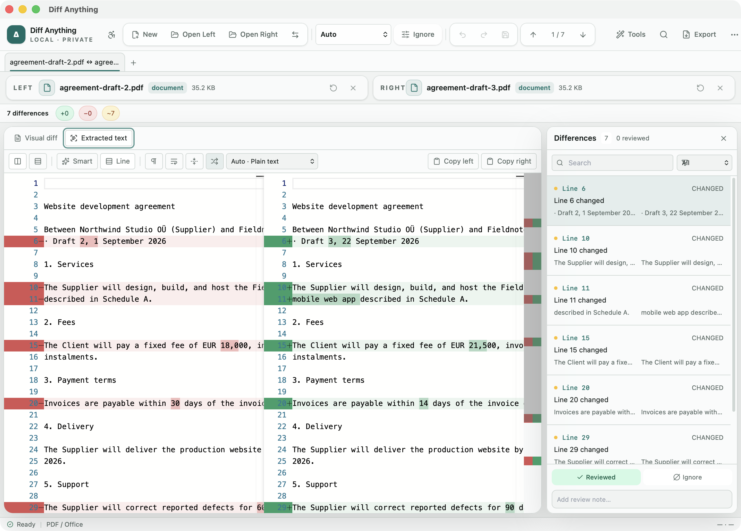The width and height of the screenshot is (741, 531).
Task: Open the Auto comparison mode dropdown
Action: [x=353, y=34]
